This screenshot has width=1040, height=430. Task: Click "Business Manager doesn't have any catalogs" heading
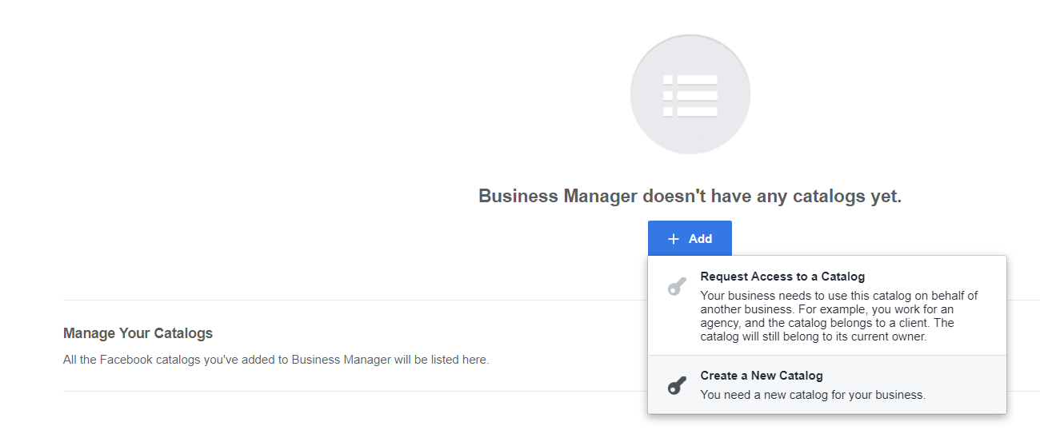(x=690, y=196)
